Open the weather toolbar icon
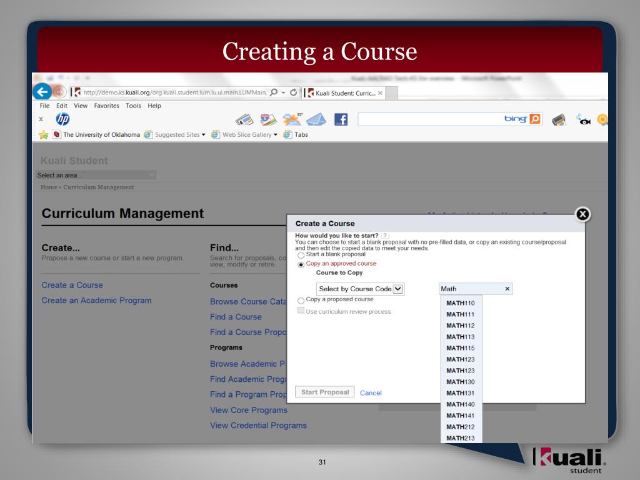 coord(292,119)
